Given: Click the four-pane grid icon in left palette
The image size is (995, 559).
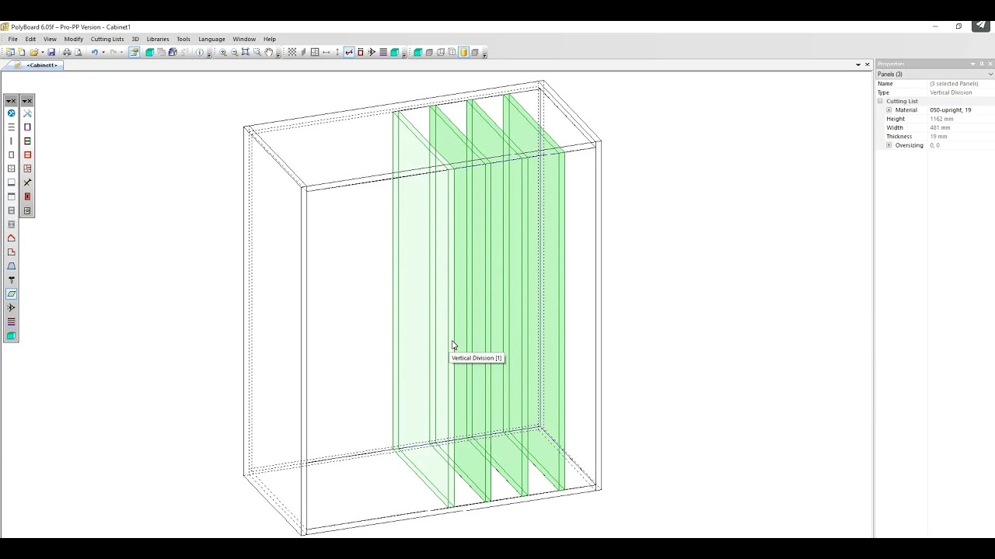Looking at the screenshot, I should click(11, 168).
